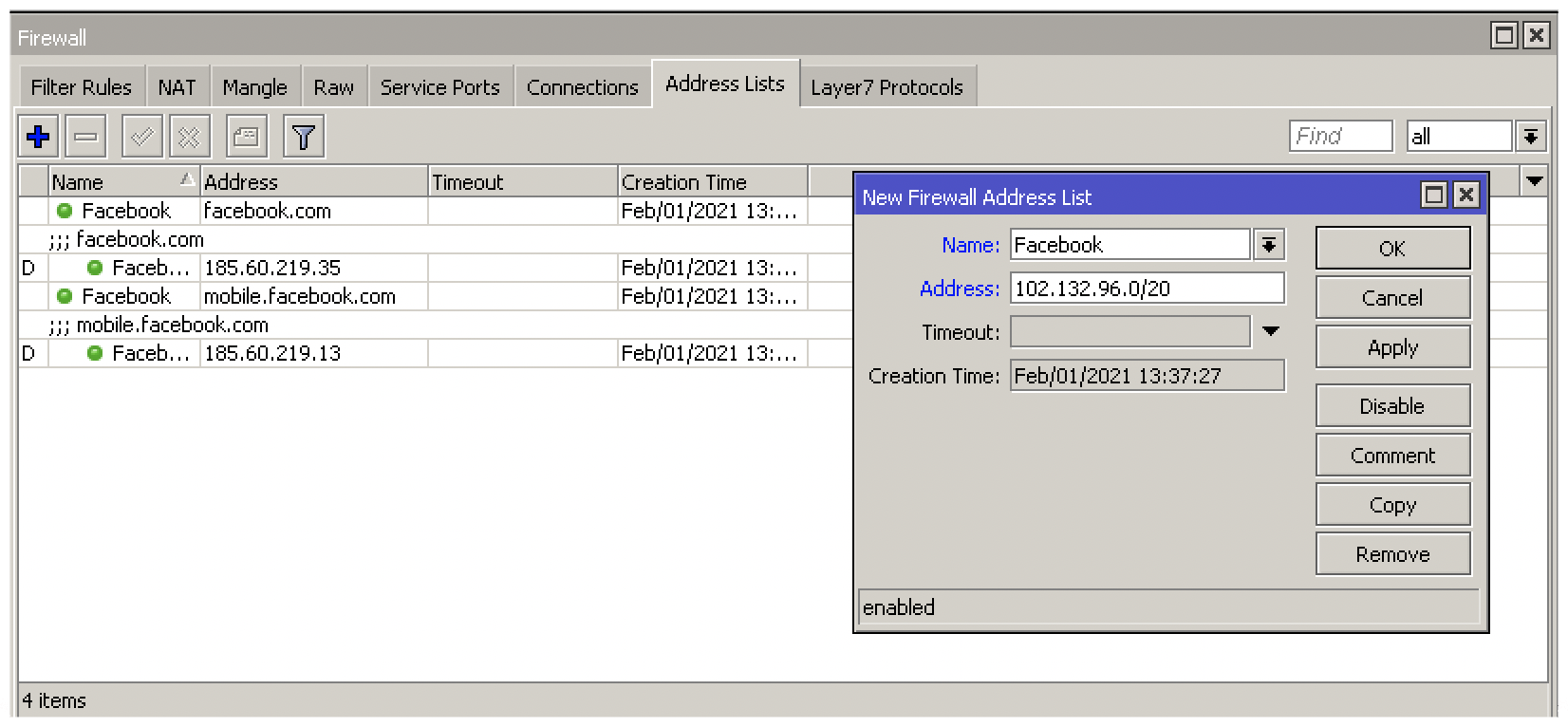Click the Comment button in dialog
The height and width of the screenshot is (727, 1568).
click(1392, 456)
